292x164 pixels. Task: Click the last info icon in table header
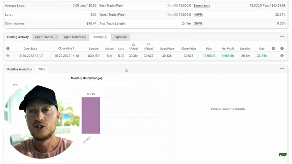[282, 48]
